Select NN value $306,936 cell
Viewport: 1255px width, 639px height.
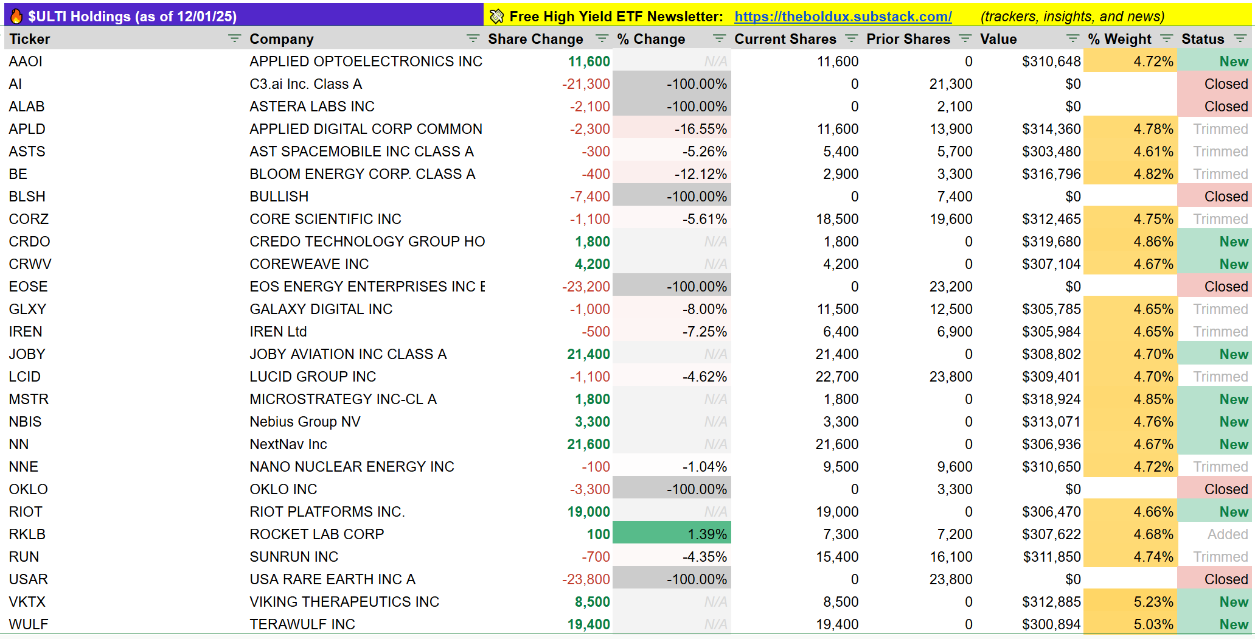click(x=1030, y=444)
